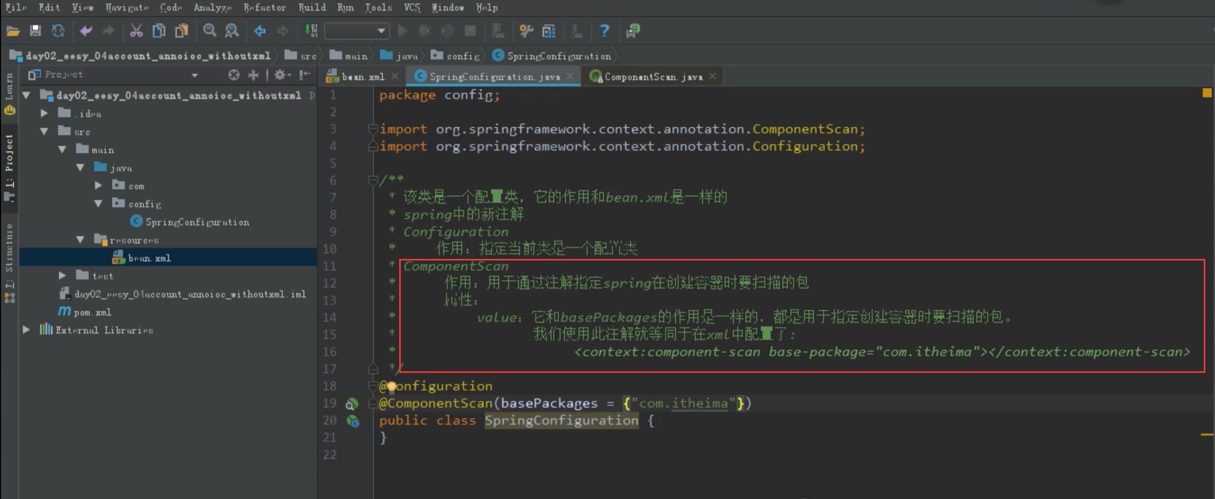The width and height of the screenshot is (1215, 499).
Task: Select the .iml file in project tree
Action: tap(183, 294)
